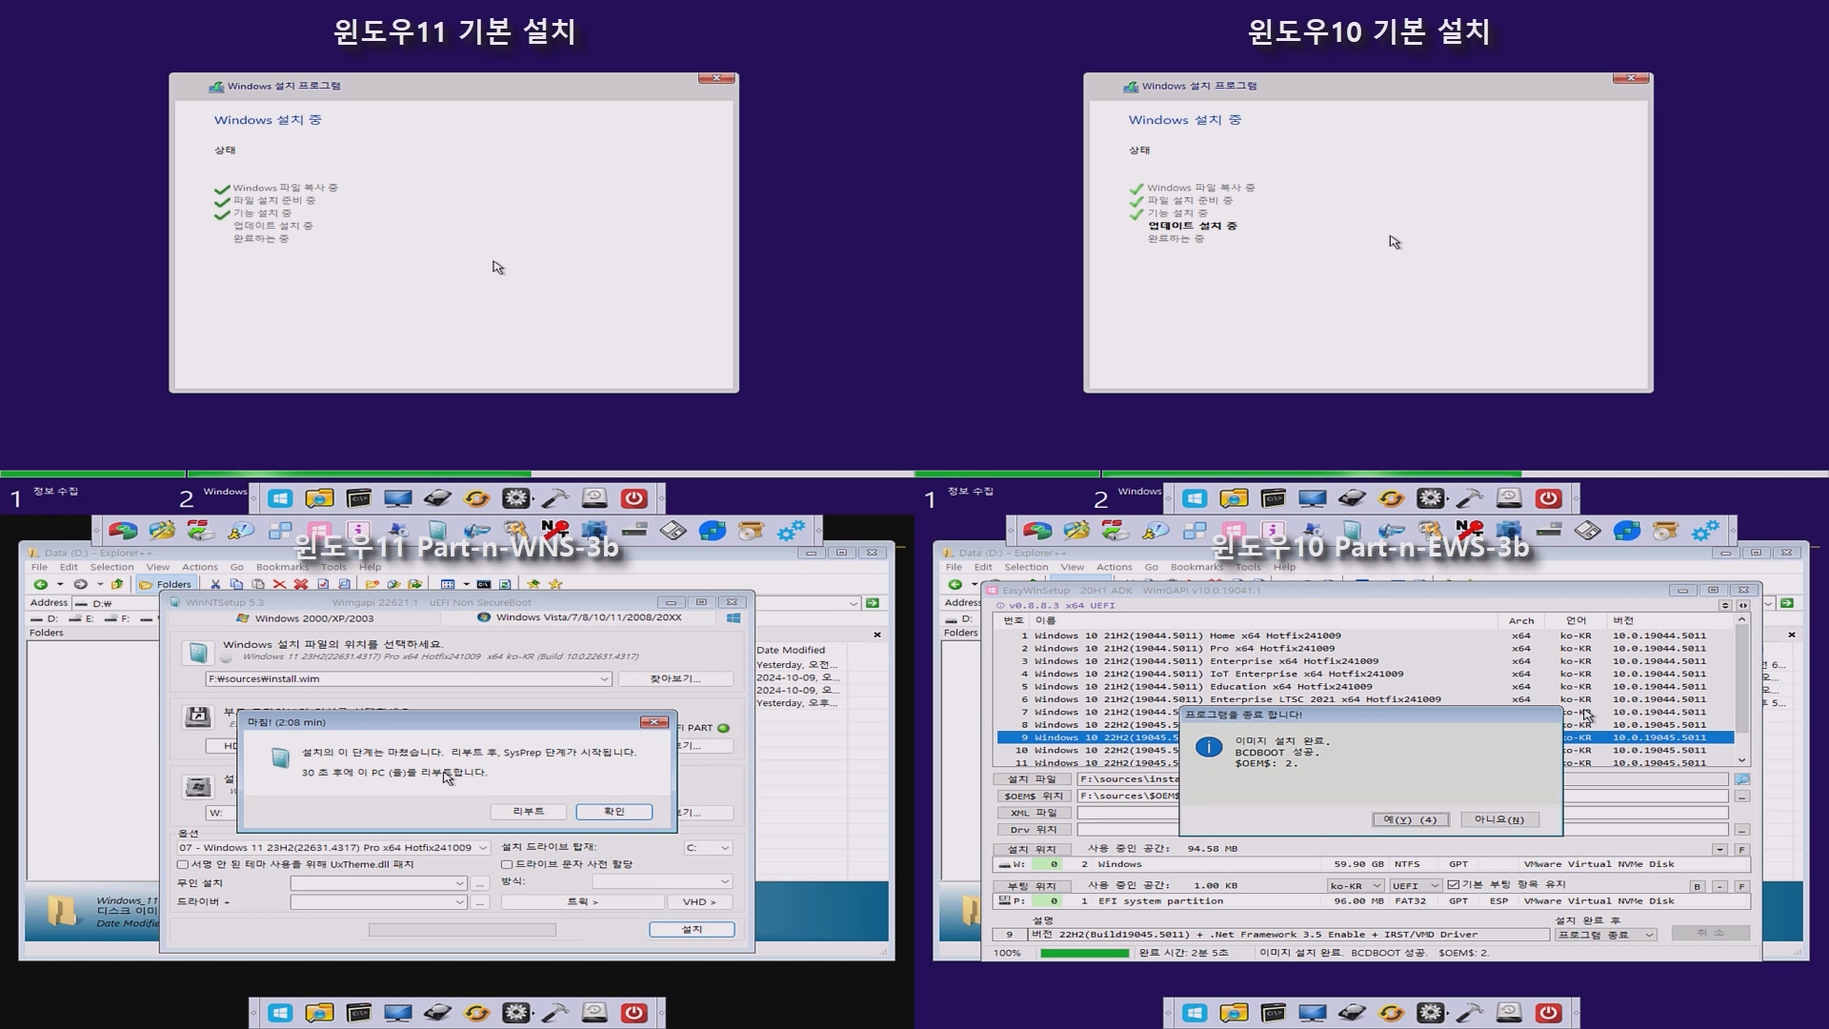
Task: Click the setup file source icon in WinNTSetup
Action: [198, 653]
